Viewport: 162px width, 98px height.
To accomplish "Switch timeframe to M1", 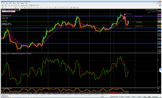I will pyautogui.click(x=31, y=8).
